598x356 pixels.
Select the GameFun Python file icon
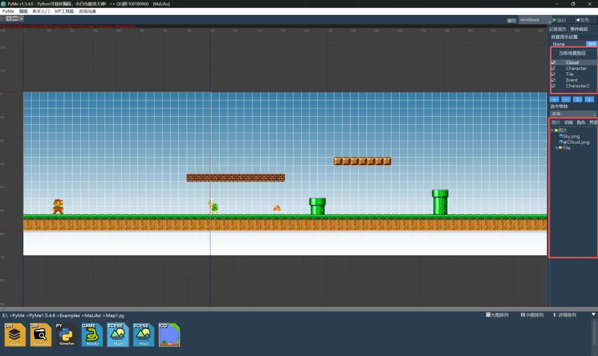tap(66, 334)
